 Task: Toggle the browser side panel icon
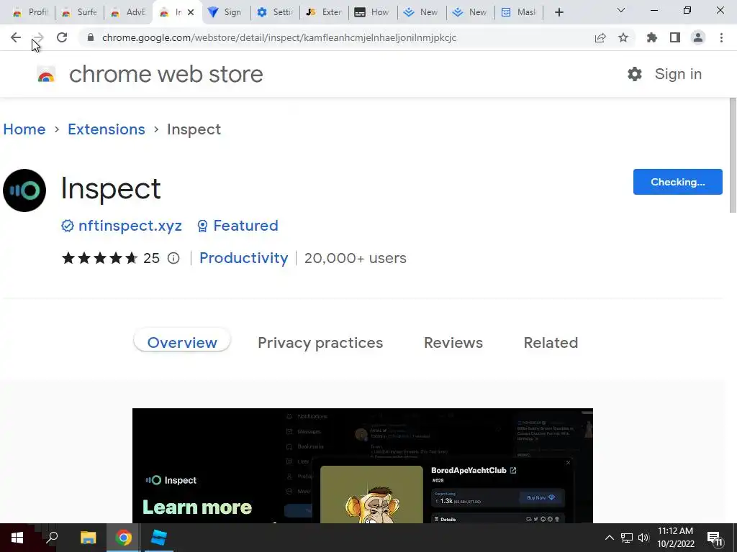tap(675, 37)
